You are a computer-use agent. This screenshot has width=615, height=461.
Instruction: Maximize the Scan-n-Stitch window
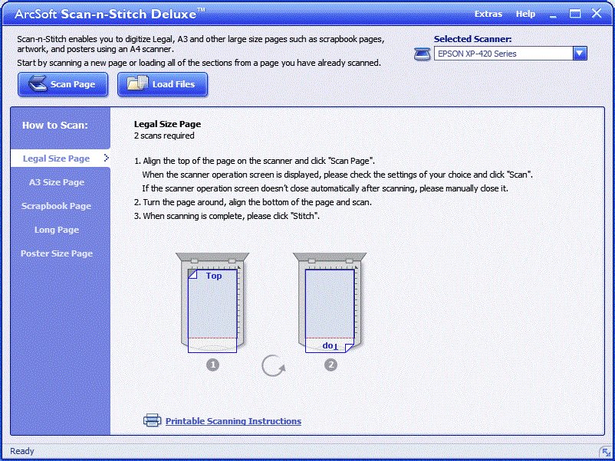point(575,14)
